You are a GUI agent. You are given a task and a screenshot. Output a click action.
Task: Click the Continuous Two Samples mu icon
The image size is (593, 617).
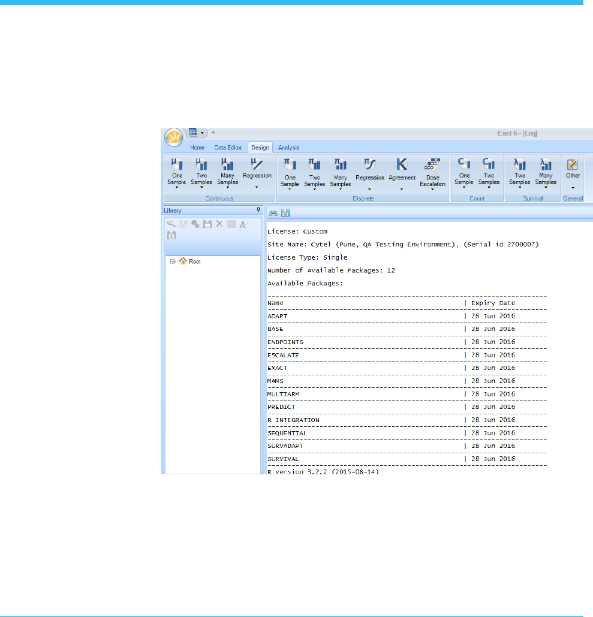pos(201,164)
